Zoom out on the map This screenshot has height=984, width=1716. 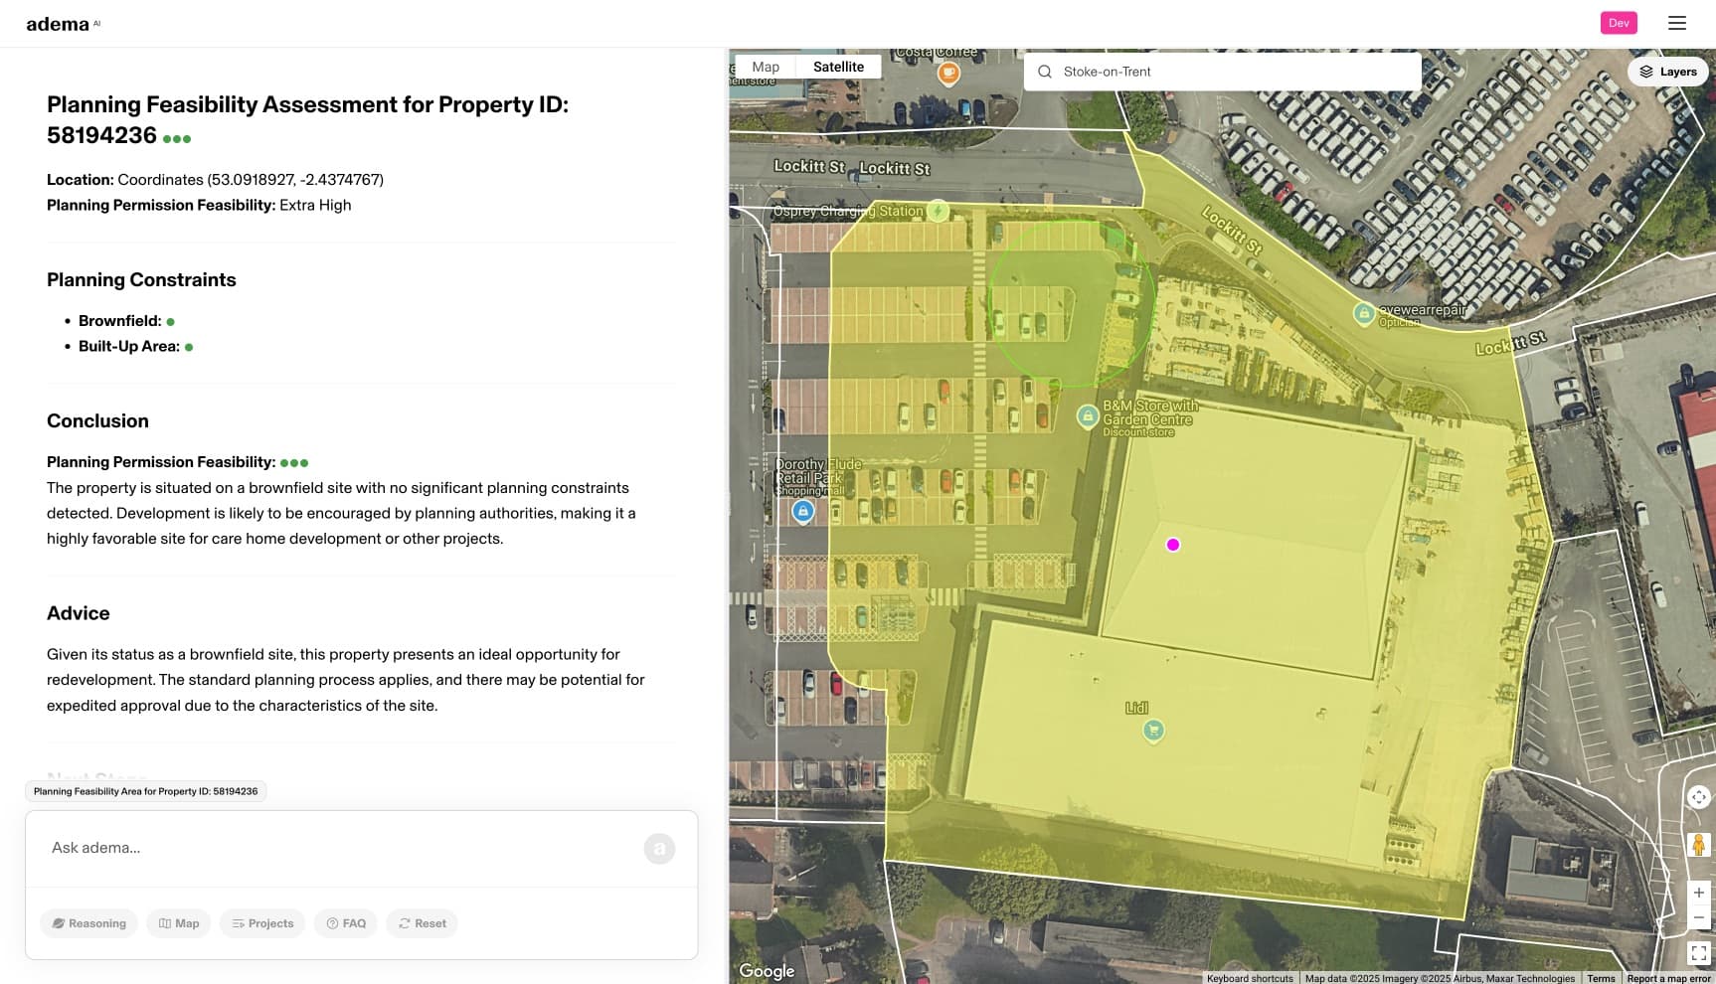(x=1698, y=918)
